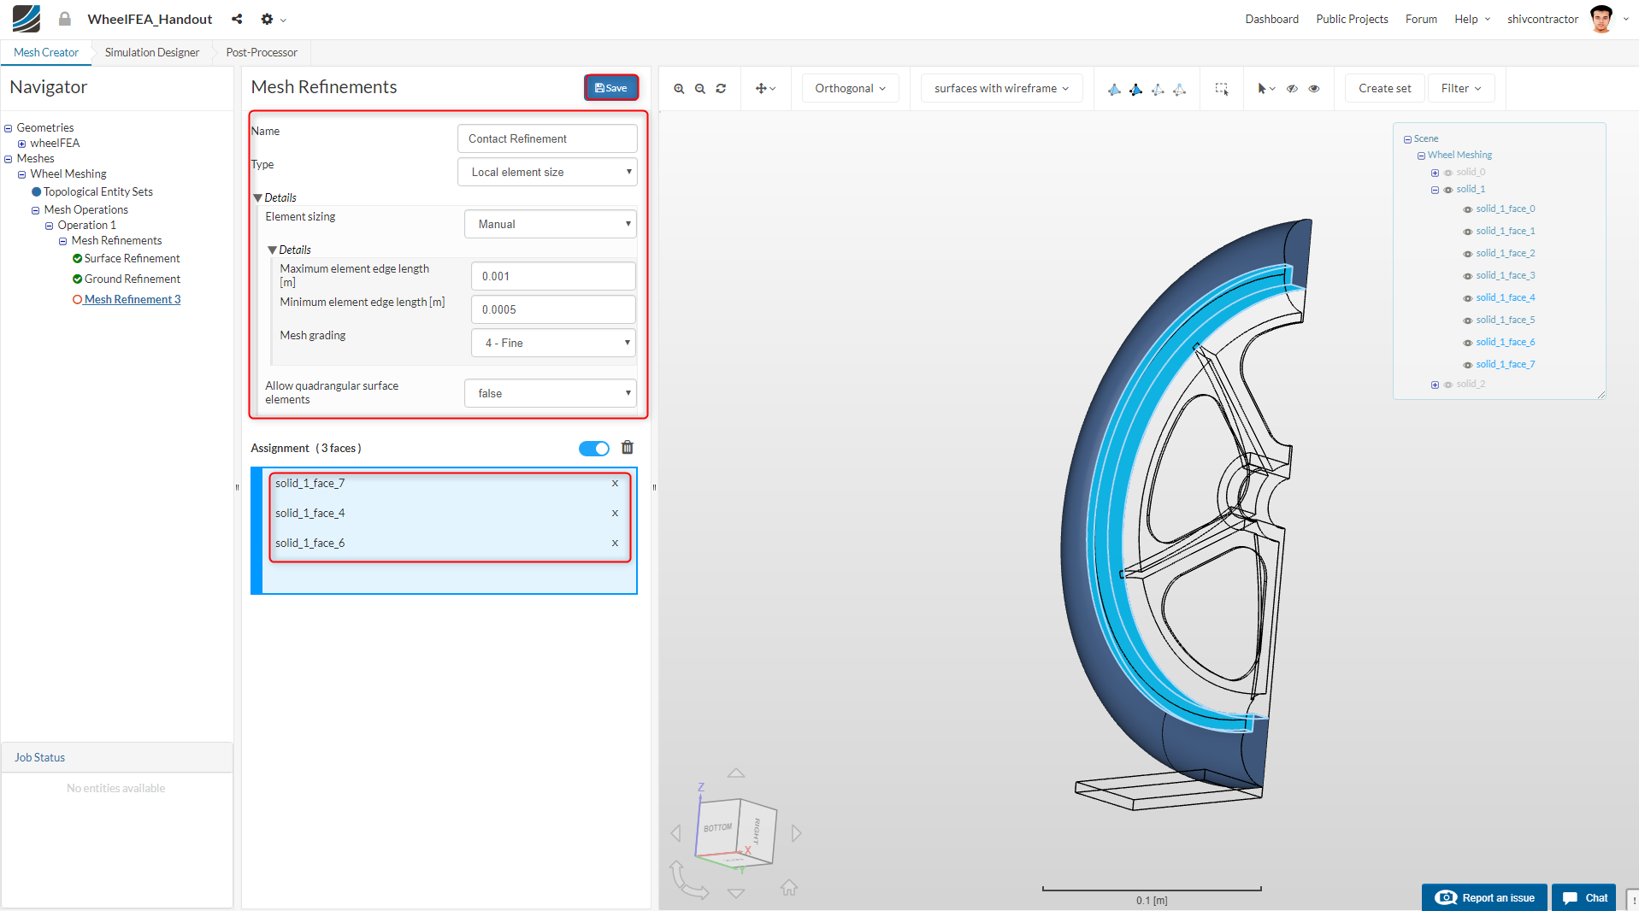Show all hidden entities with eye icon
Screen dimensions: 1639x911
pos(1314,89)
